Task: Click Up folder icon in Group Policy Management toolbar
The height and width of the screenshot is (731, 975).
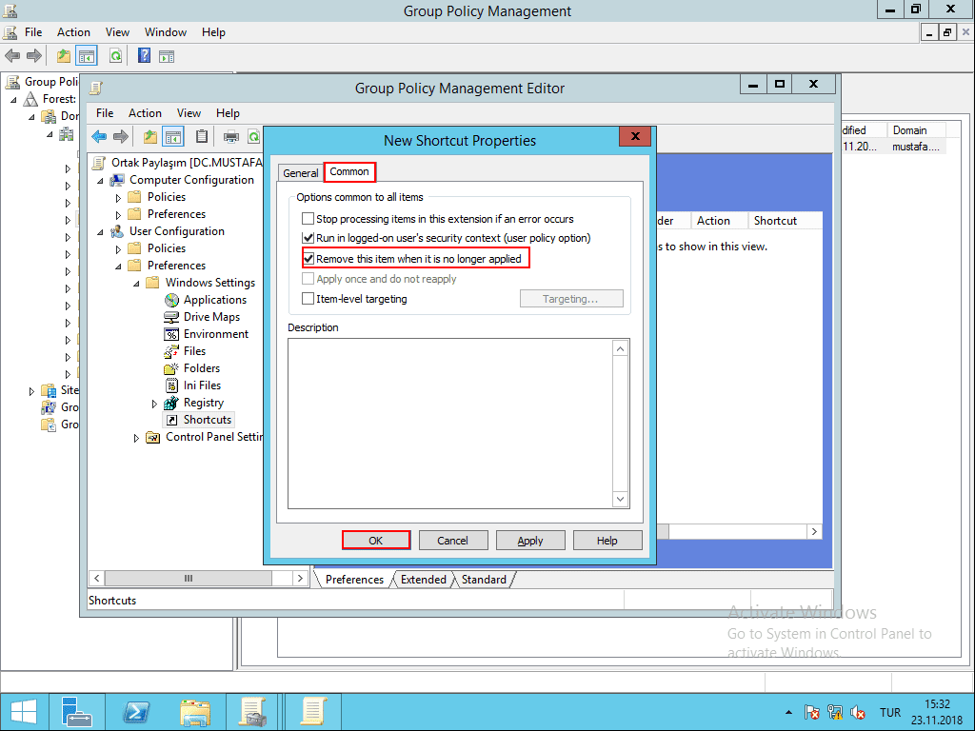Action: click(x=64, y=56)
